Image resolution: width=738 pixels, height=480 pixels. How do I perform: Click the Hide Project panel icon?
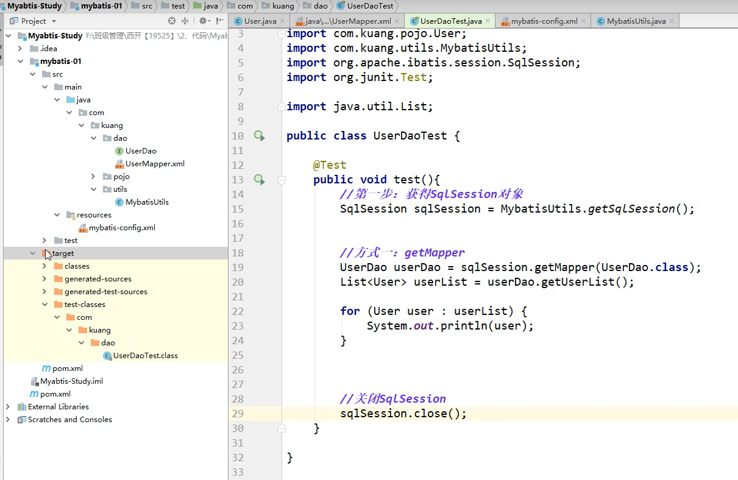click(219, 21)
